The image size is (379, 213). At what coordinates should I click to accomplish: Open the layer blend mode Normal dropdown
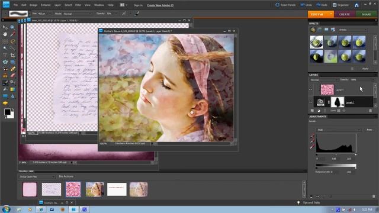click(x=324, y=80)
